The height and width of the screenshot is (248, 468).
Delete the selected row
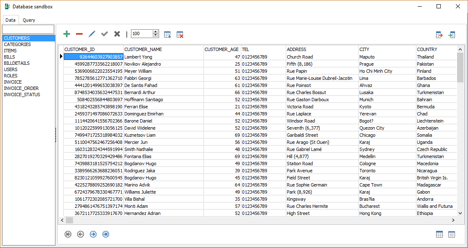click(79, 34)
